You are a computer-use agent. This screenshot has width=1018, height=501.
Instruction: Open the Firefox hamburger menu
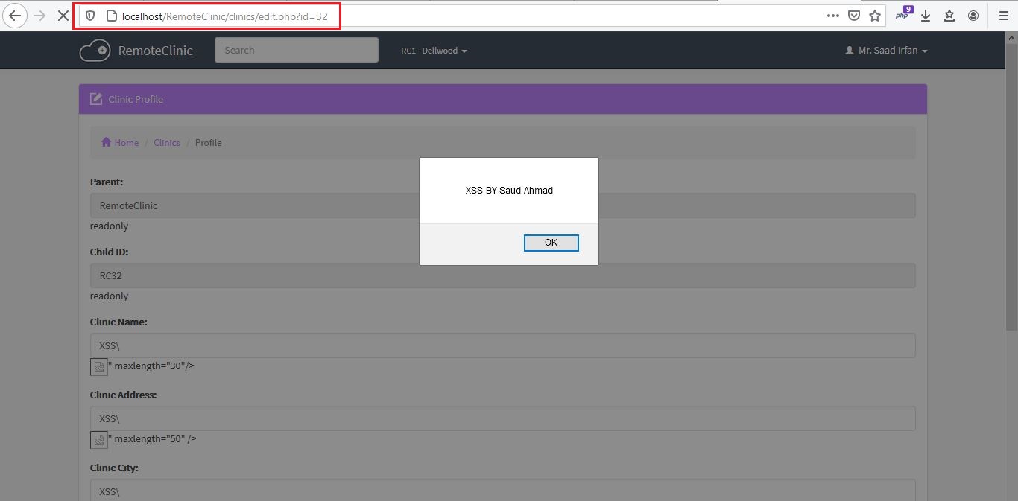[x=1003, y=16]
